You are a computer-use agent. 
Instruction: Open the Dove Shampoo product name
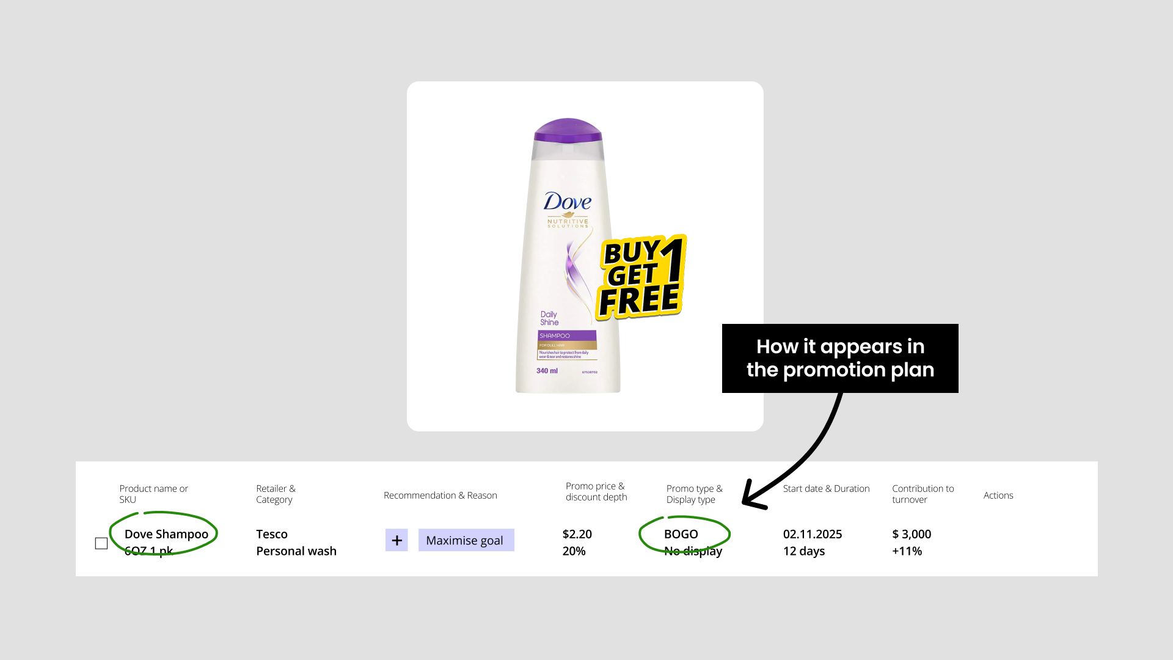coord(166,534)
